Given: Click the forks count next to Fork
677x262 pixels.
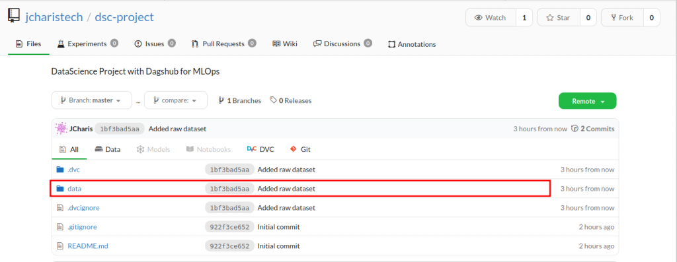Looking at the screenshot, I should click(651, 18).
